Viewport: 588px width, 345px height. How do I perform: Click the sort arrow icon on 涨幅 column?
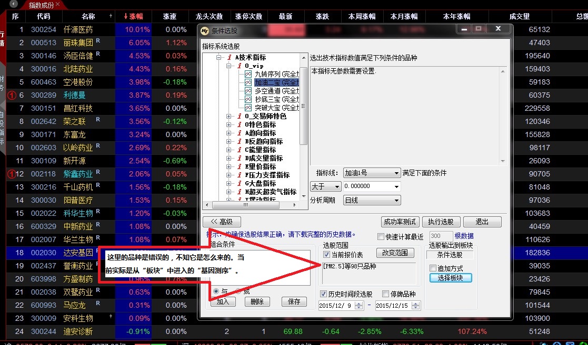(x=125, y=16)
